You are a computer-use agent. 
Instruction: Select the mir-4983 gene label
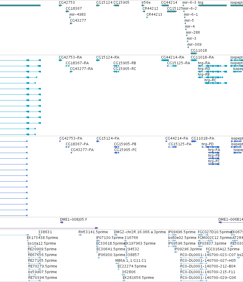77,14
